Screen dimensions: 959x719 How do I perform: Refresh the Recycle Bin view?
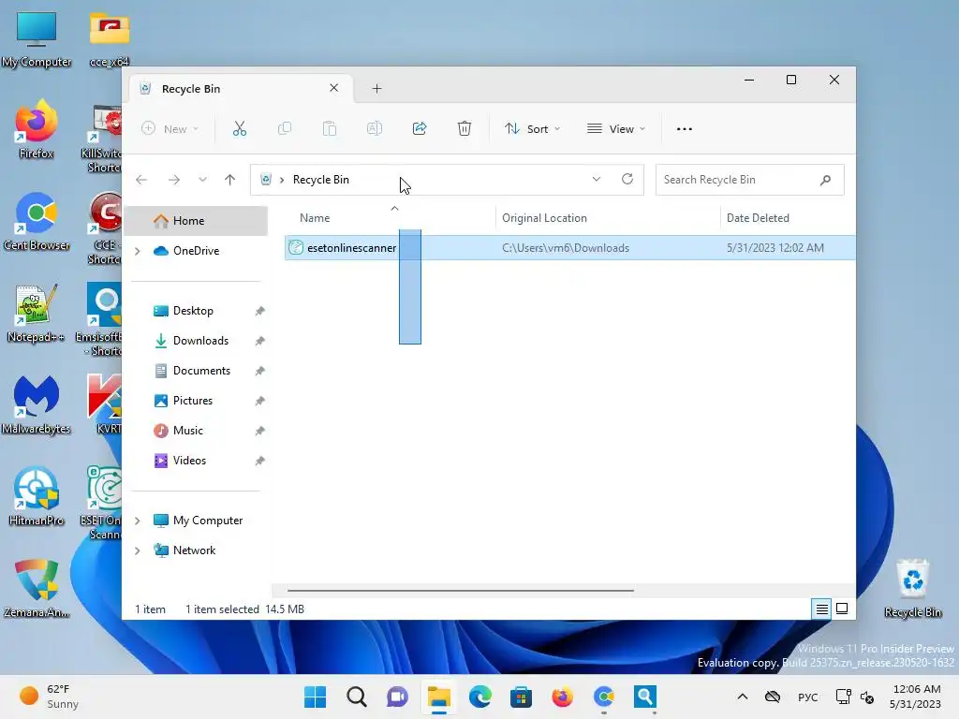point(627,179)
